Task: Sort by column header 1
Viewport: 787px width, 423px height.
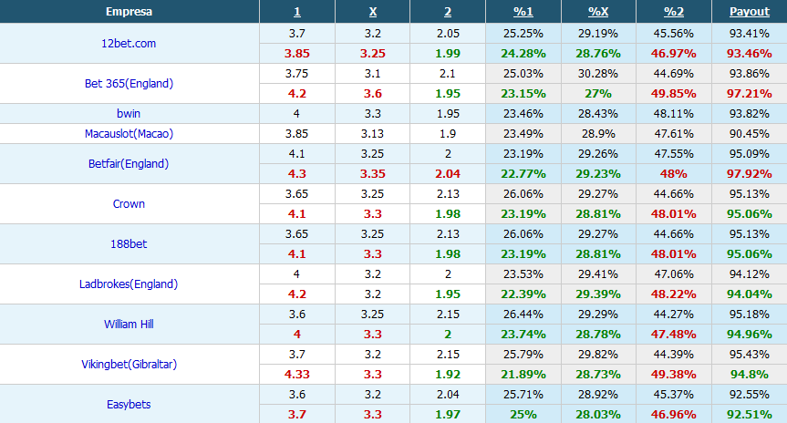Action: 297,12
